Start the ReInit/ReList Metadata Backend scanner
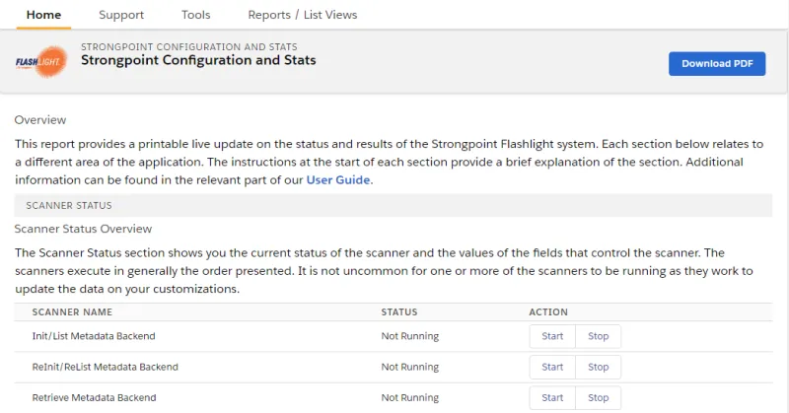The height and width of the screenshot is (413, 789). 552,367
